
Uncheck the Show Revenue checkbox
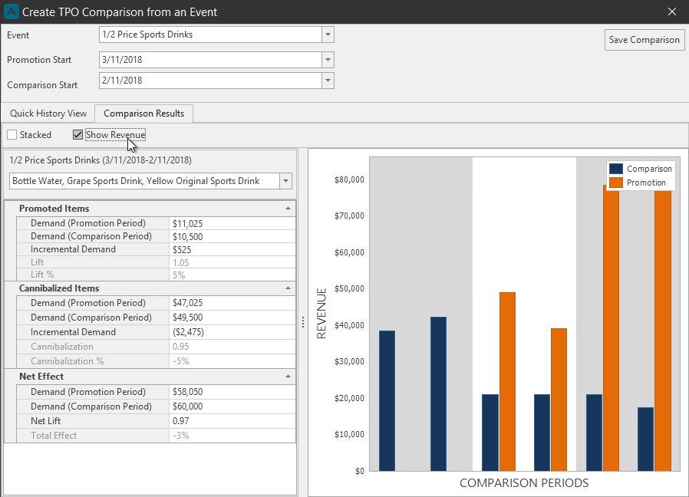point(77,135)
